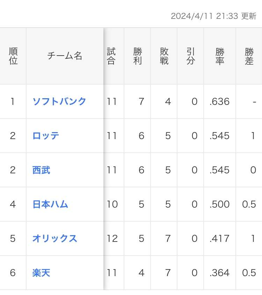Click ソフトバンク's .636 winning percentage
Viewport: 262px width, 295px height.
coord(220,101)
